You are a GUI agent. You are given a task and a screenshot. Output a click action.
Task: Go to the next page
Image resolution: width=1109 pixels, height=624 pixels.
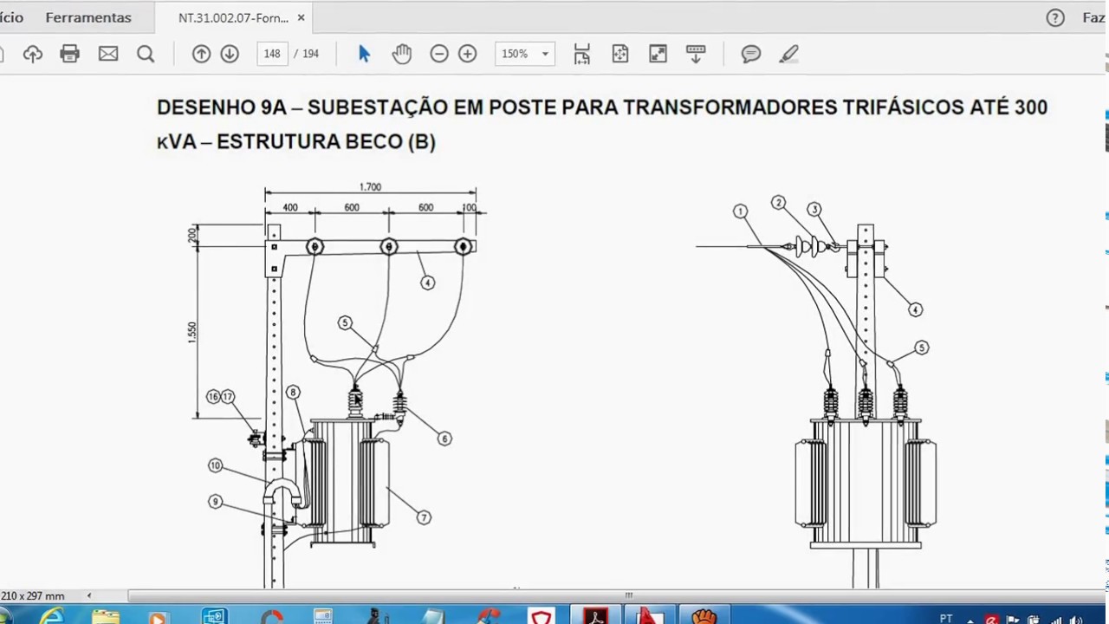230,54
